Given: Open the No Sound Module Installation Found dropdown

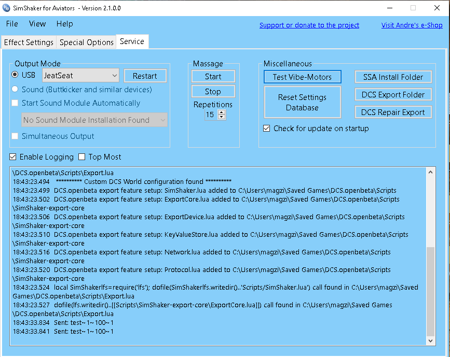Looking at the screenshot, I should [x=94, y=120].
